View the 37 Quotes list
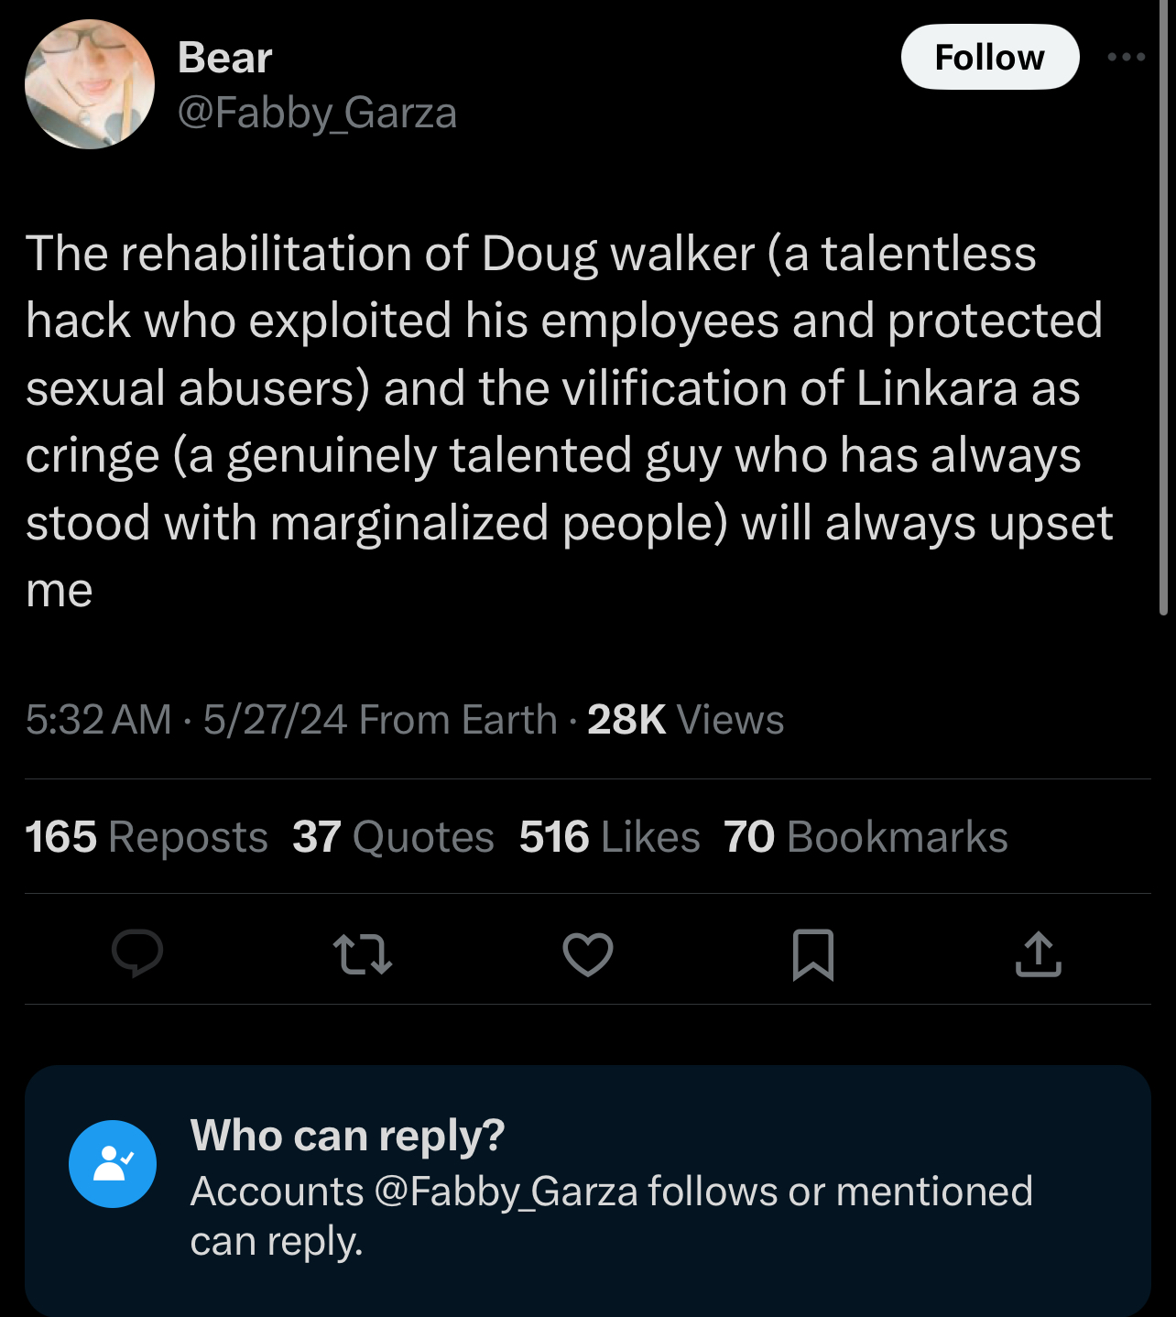 [x=393, y=836]
